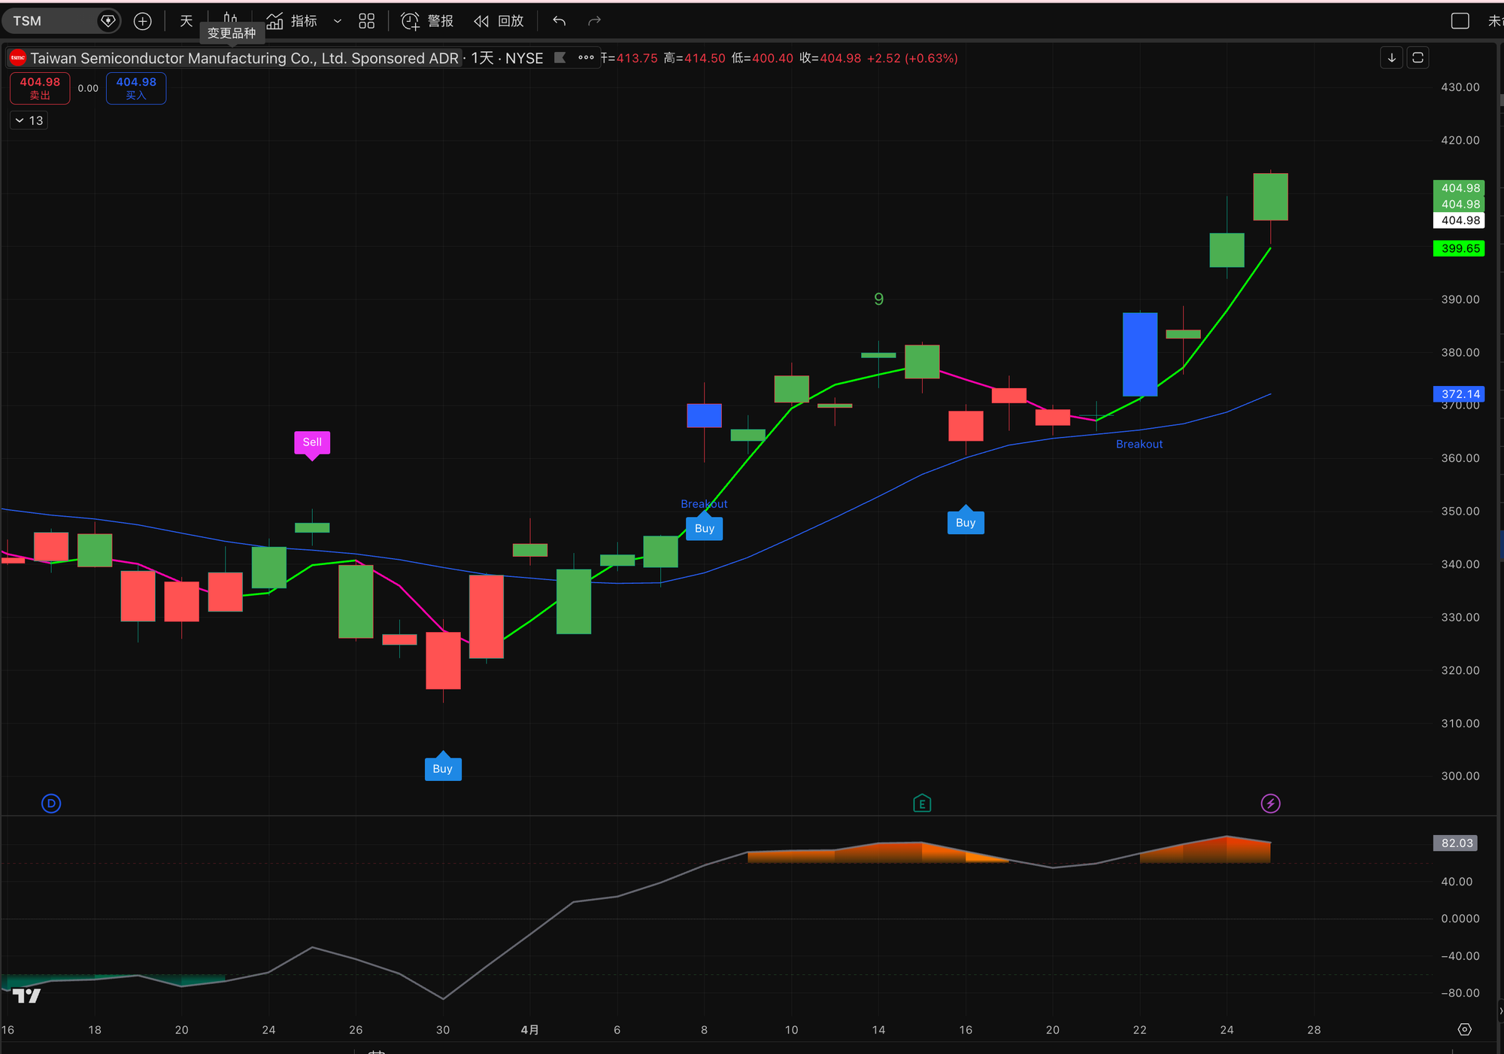This screenshot has width=1504, height=1054.
Task: Start bar replay (回放)
Action: 499,21
